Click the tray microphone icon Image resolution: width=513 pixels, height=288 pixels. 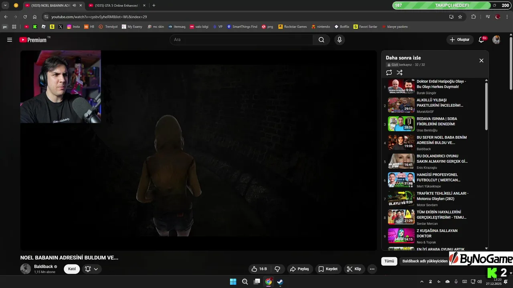tap(456, 282)
